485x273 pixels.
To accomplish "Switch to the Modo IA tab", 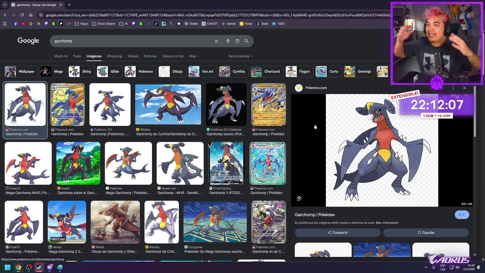I will click(61, 56).
